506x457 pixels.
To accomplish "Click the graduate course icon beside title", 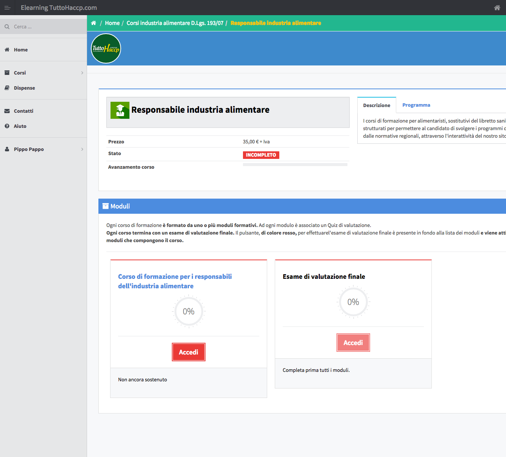I will tap(120, 110).
